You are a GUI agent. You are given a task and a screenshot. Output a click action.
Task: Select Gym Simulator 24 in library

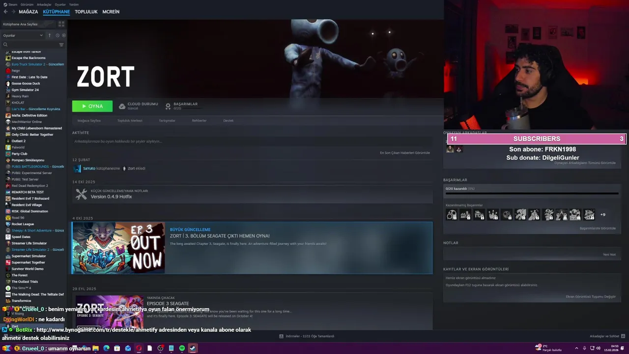25,90
